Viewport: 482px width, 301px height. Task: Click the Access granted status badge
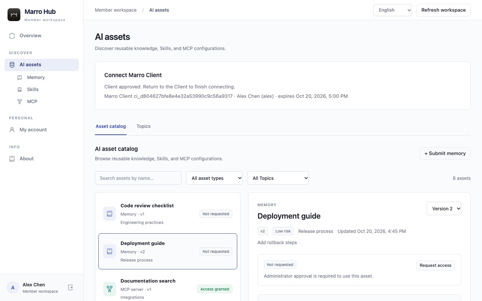point(215,289)
